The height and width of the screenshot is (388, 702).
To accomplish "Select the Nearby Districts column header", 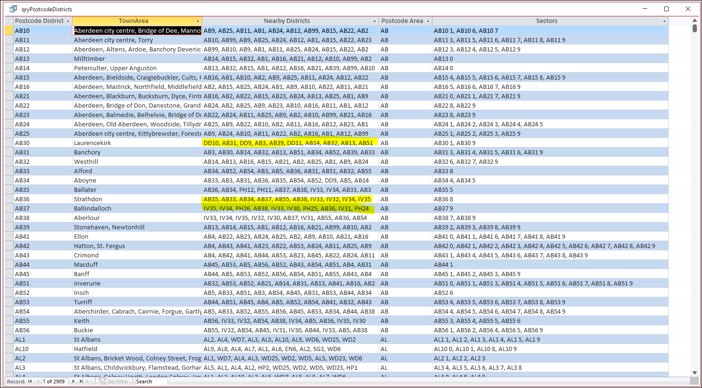I will 287,21.
